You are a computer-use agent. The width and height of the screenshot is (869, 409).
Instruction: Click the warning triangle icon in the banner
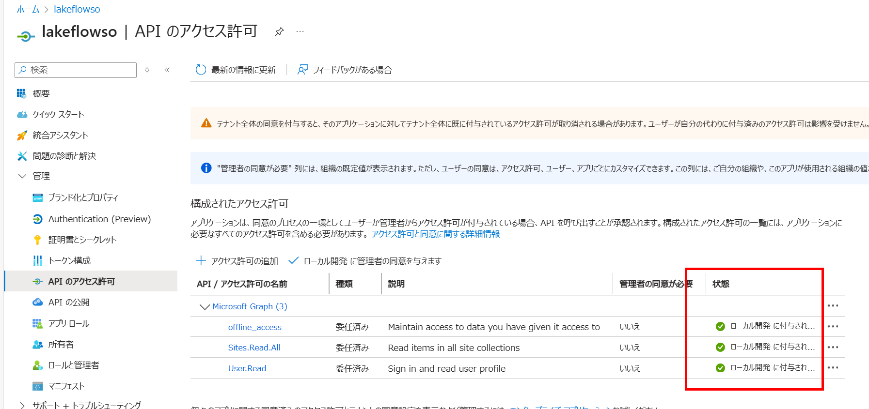point(206,123)
